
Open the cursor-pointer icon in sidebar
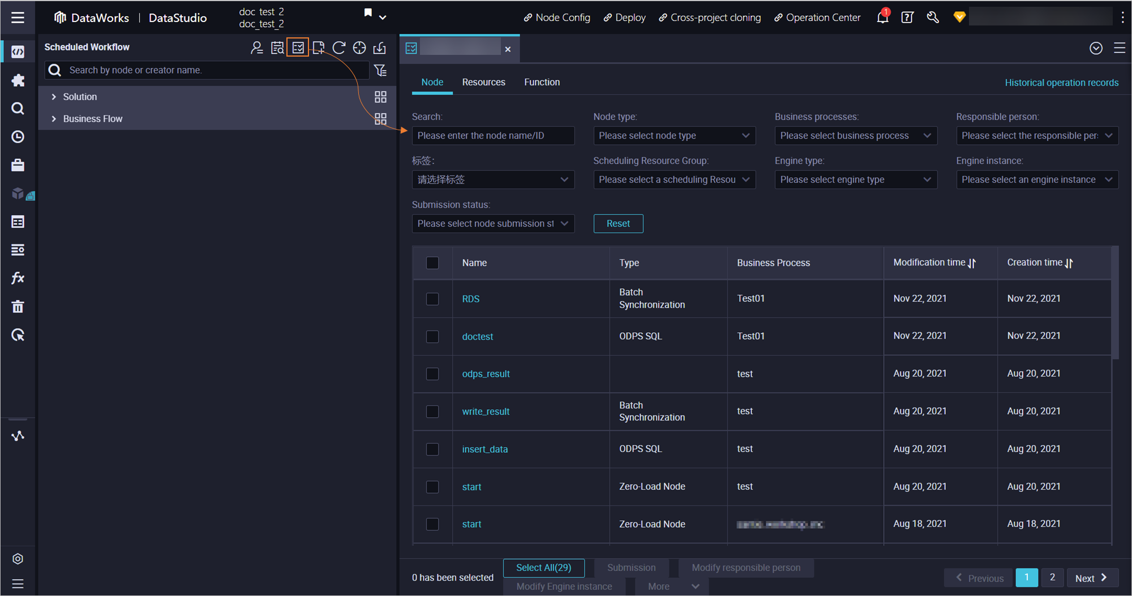(18, 335)
